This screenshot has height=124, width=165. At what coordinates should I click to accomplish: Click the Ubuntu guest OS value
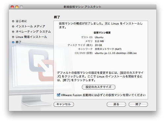click(x=99, y=37)
